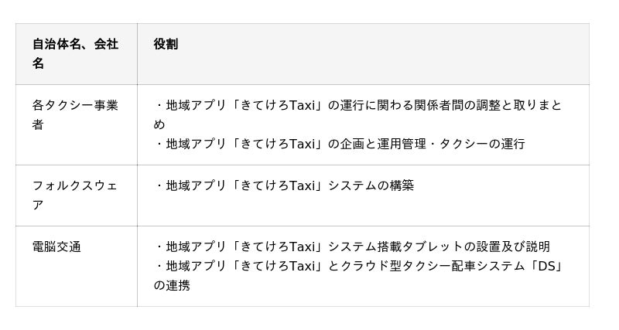Click the wrapped "め" character

(159, 124)
